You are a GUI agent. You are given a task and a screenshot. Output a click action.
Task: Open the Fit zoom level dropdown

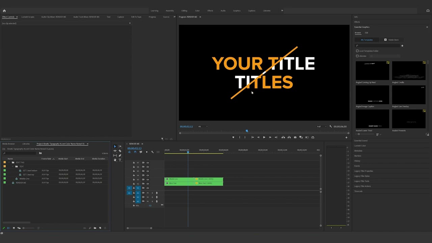(202, 127)
